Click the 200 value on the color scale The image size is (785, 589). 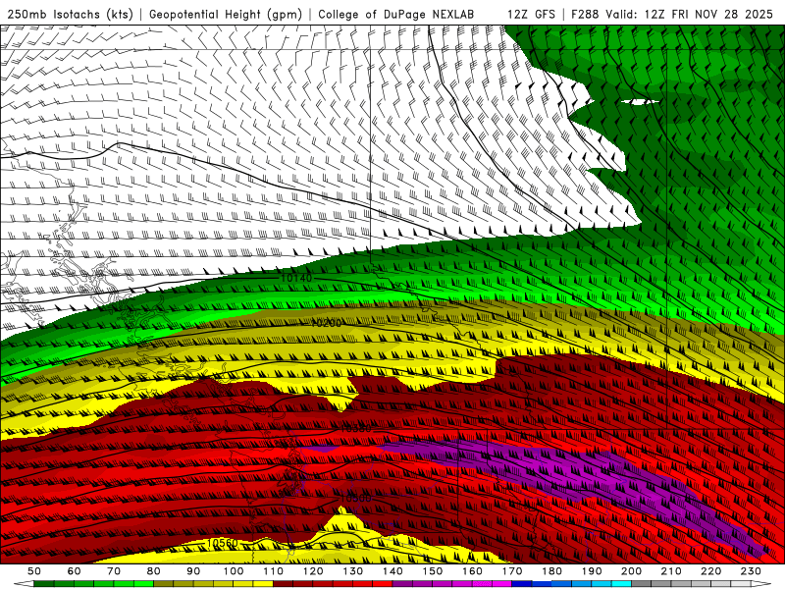[x=631, y=571]
